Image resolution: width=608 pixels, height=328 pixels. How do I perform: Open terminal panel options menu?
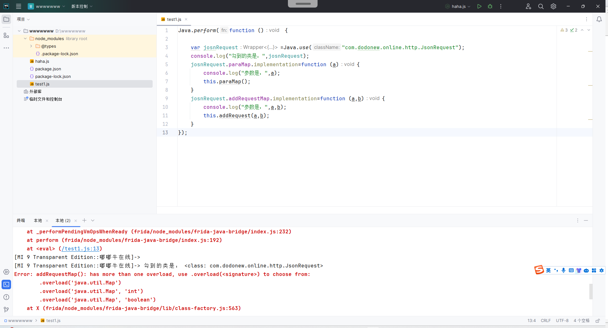[578, 220]
